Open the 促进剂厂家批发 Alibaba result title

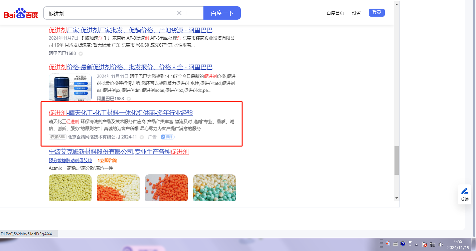(131, 30)
